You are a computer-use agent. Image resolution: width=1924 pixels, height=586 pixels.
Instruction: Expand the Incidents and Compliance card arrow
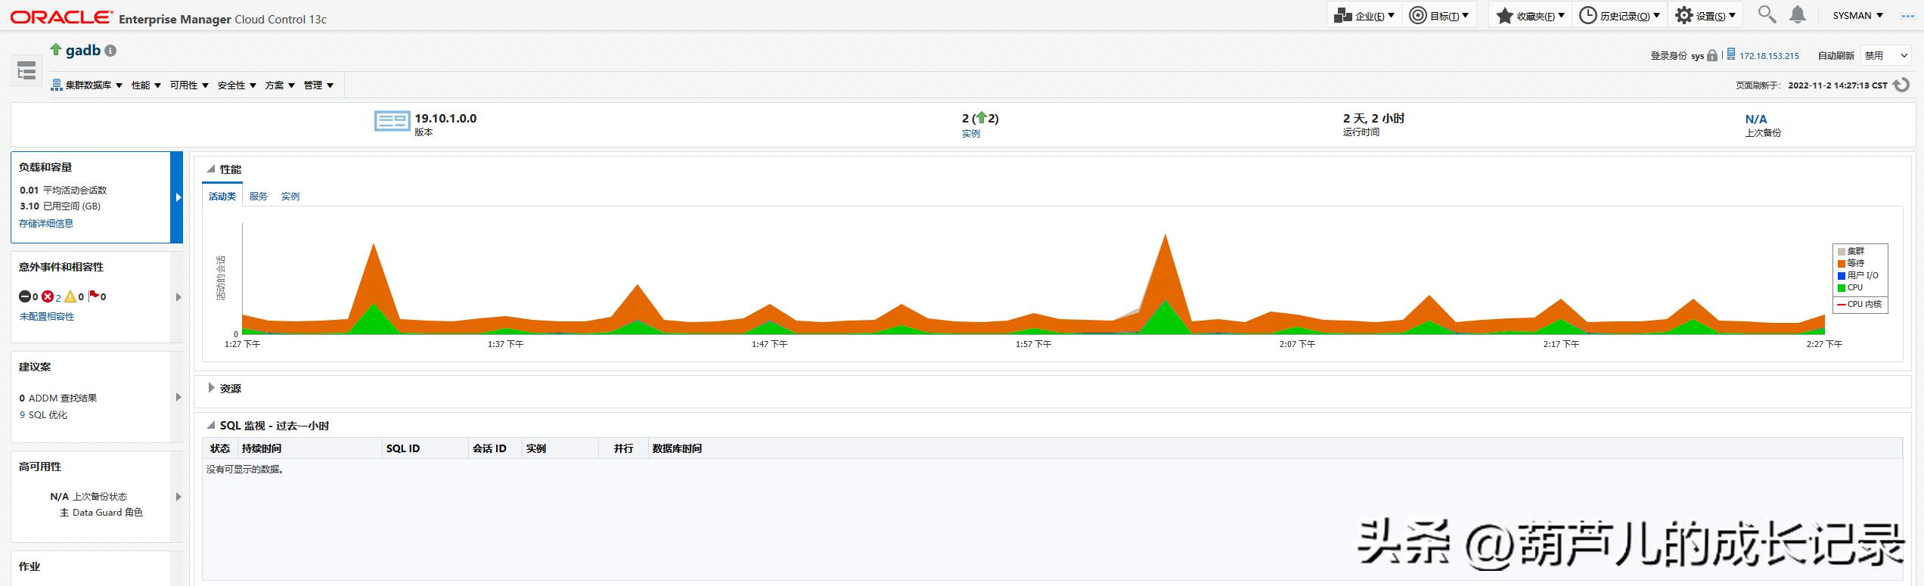coord(178,297)
